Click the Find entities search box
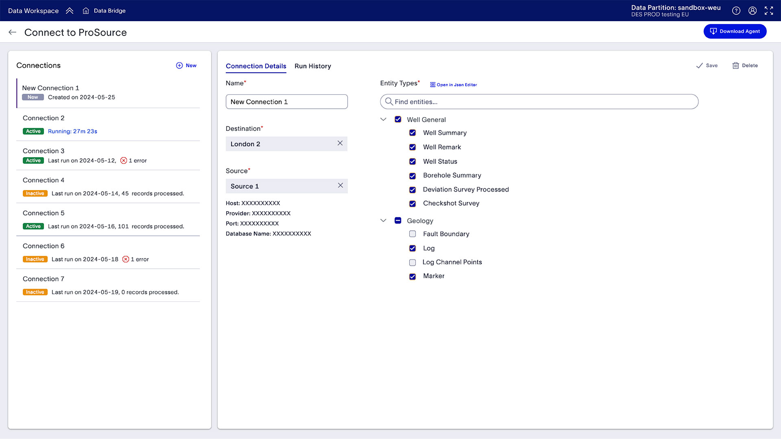The image size is (781, 439). (539, 102)
